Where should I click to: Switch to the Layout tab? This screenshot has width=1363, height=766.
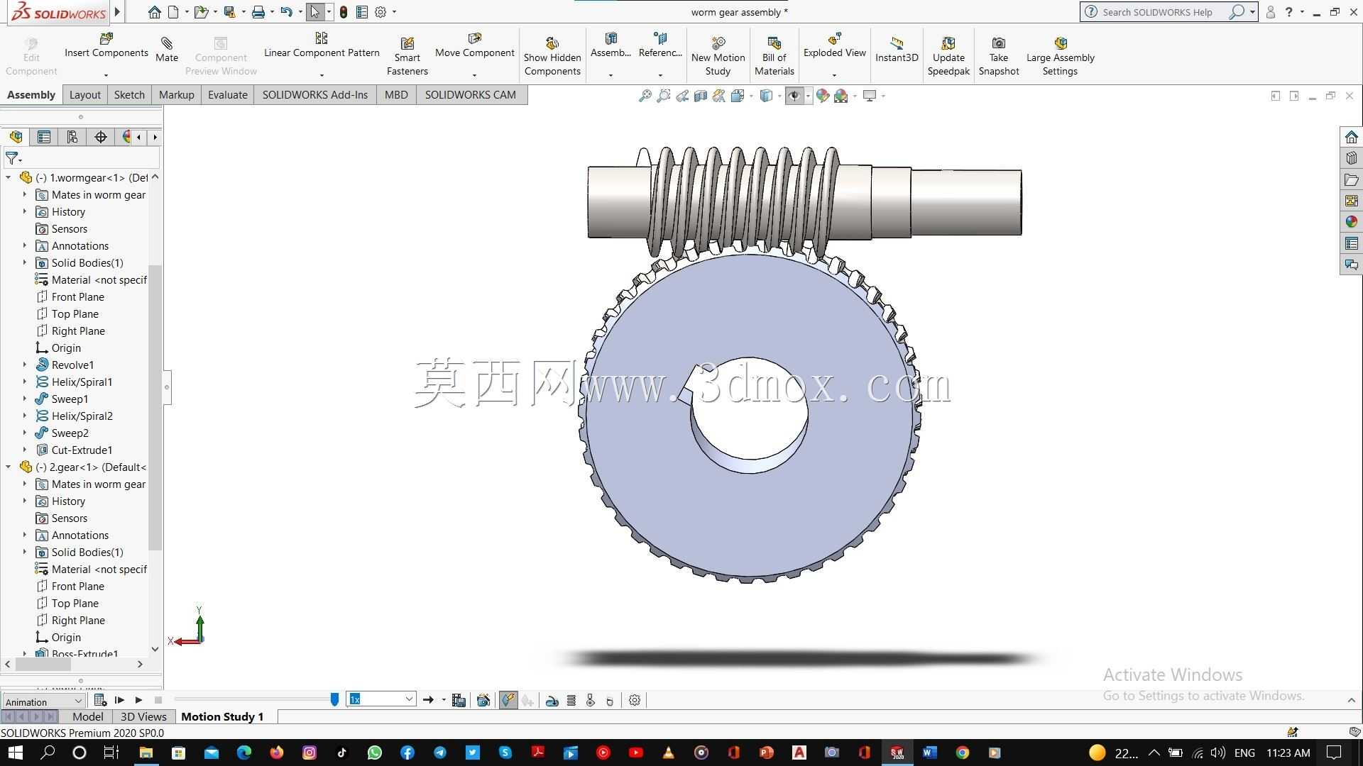coord(85,95)
